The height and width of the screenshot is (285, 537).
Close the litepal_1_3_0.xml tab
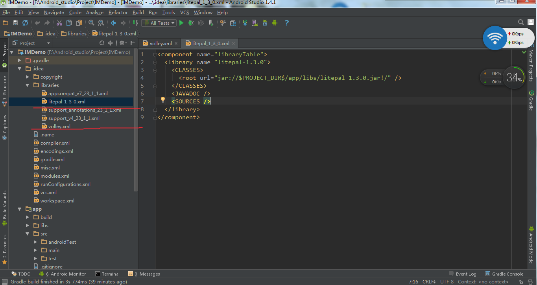(233, 44)
